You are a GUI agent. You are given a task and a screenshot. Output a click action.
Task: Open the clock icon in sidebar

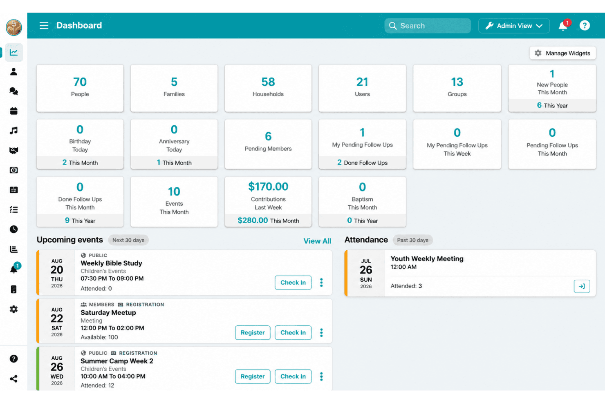pos(13,229)
